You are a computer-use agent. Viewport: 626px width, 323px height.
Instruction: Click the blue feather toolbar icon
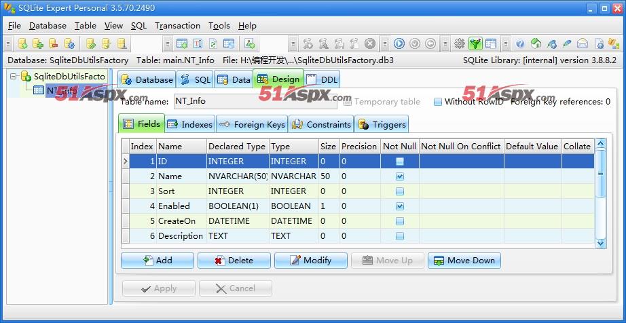[x=567, y=43]
